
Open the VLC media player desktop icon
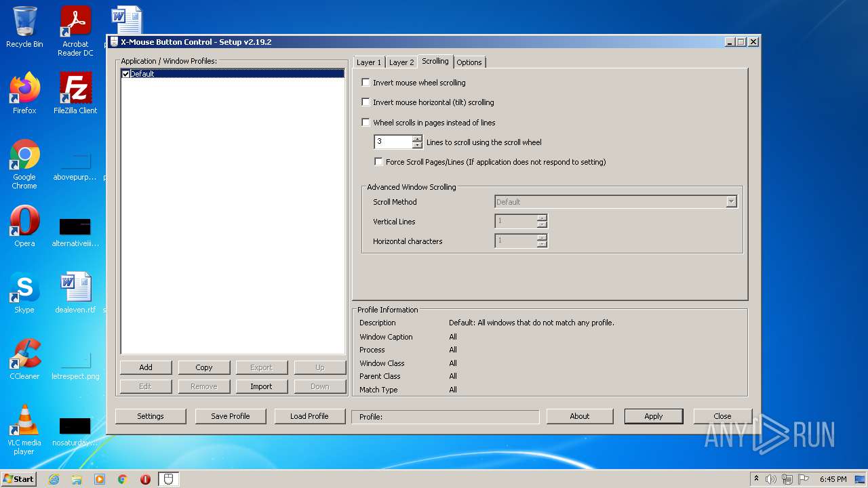[x=24, y=430]
